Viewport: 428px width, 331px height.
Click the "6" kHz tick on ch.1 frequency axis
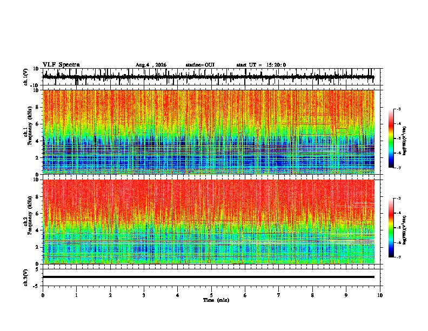38,124
